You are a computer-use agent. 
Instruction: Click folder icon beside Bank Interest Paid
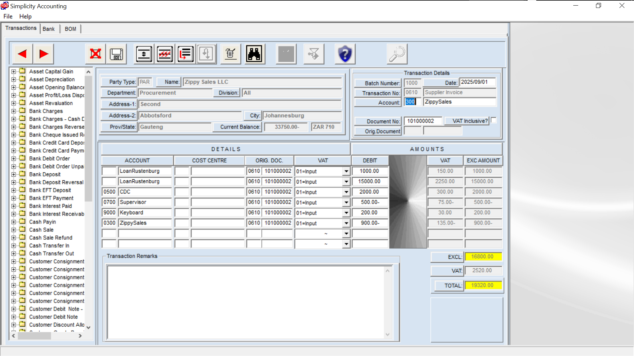[x=22, y=205]
